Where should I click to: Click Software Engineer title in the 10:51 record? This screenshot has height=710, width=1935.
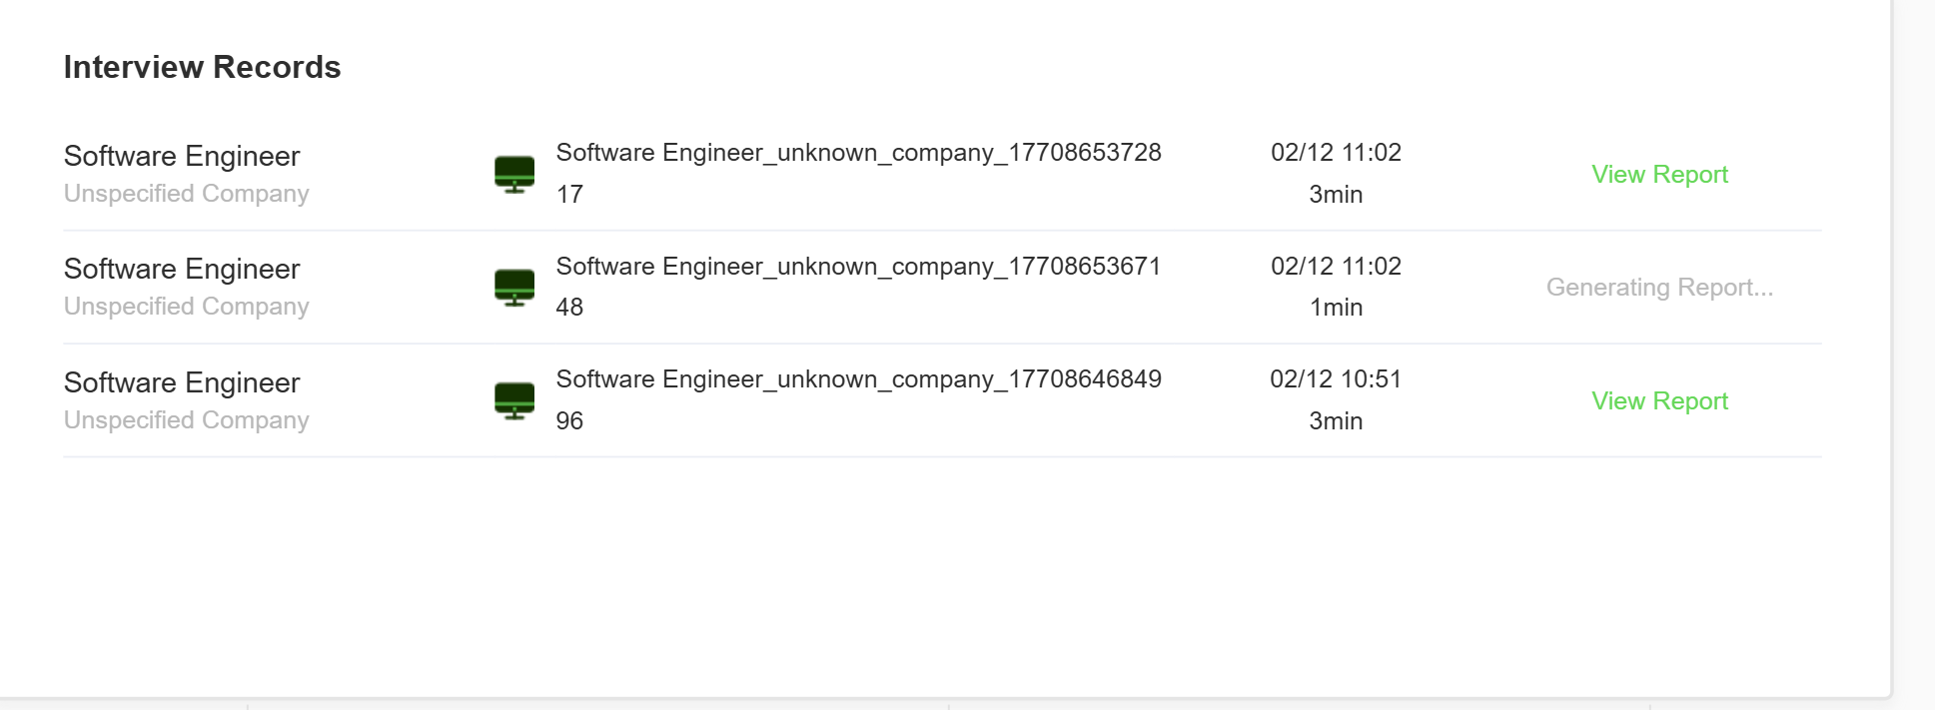(182, 382)
